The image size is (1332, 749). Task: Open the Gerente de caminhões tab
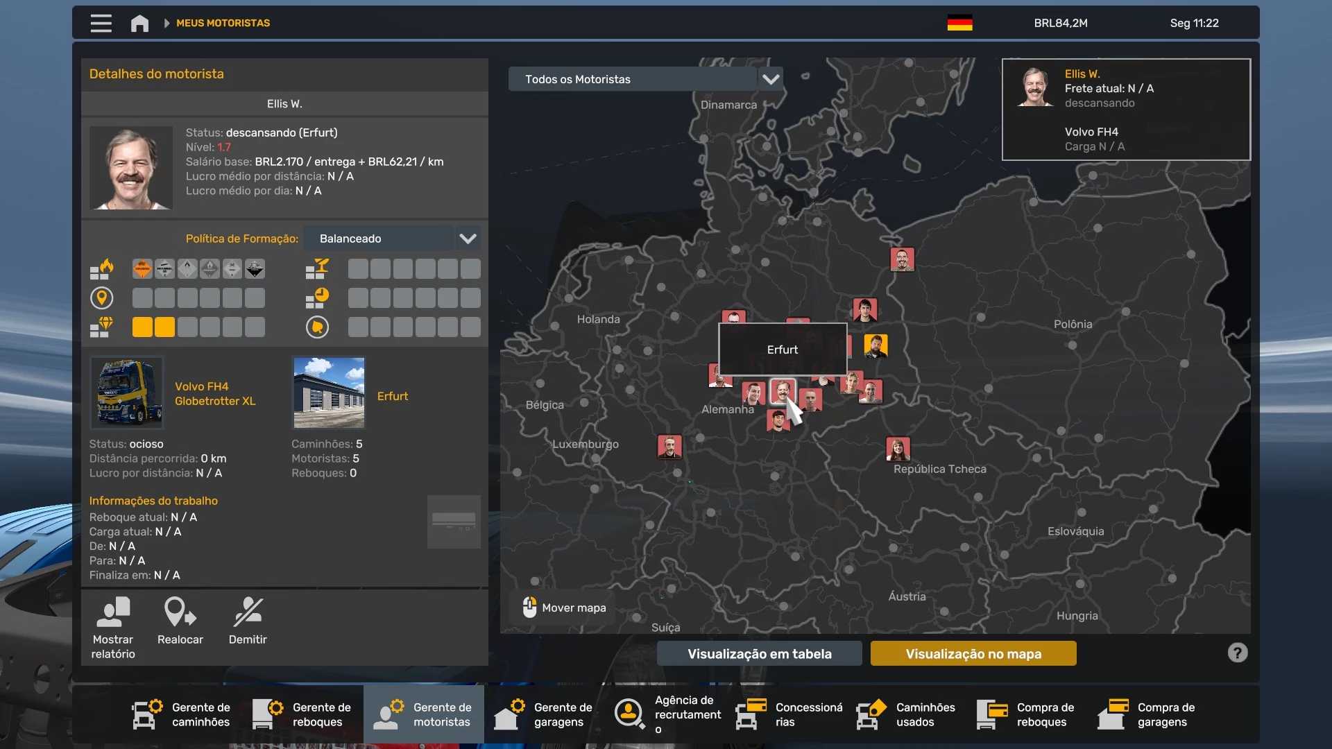[182, 714]
